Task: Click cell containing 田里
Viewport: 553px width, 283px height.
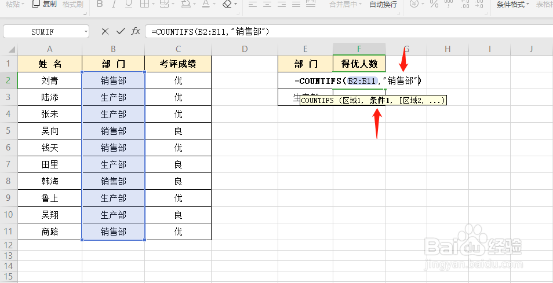Action: click(50, 164)
